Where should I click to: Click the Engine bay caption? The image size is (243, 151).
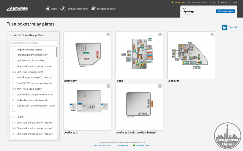70,81
